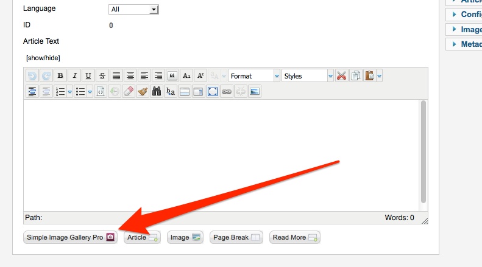Image resolution: width=482 pixels, height=267 pixels.
Task: Toggle editor via [show/hide] link
Action: coord(43,58)
